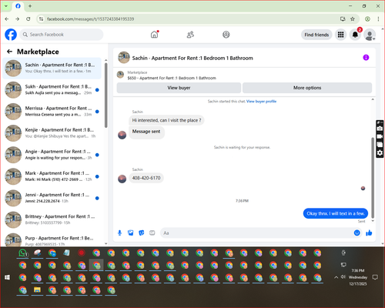This screenshot has height=308, width=385.
Task: Click the voice clip microphone icon
Action: click(119, 233)
